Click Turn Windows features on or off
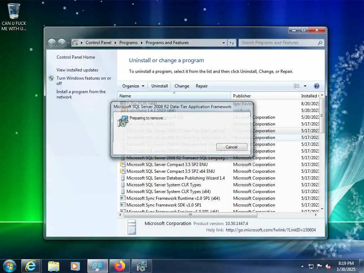Screen dimensions: 364x273 pyautogui.click(x=84, y=81)
